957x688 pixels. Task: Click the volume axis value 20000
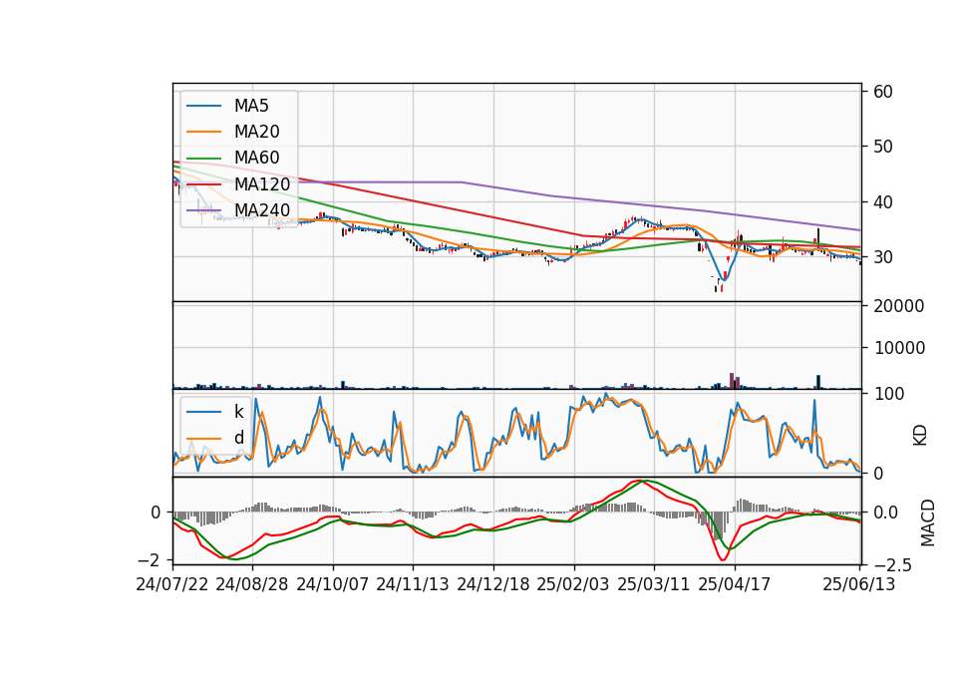point(899,306)
